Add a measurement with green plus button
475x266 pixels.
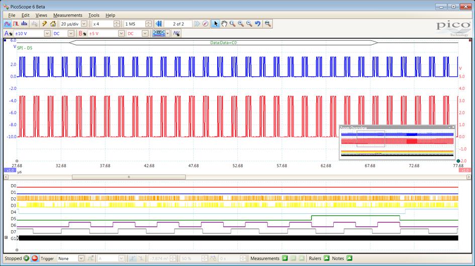[x=285, y=258]
